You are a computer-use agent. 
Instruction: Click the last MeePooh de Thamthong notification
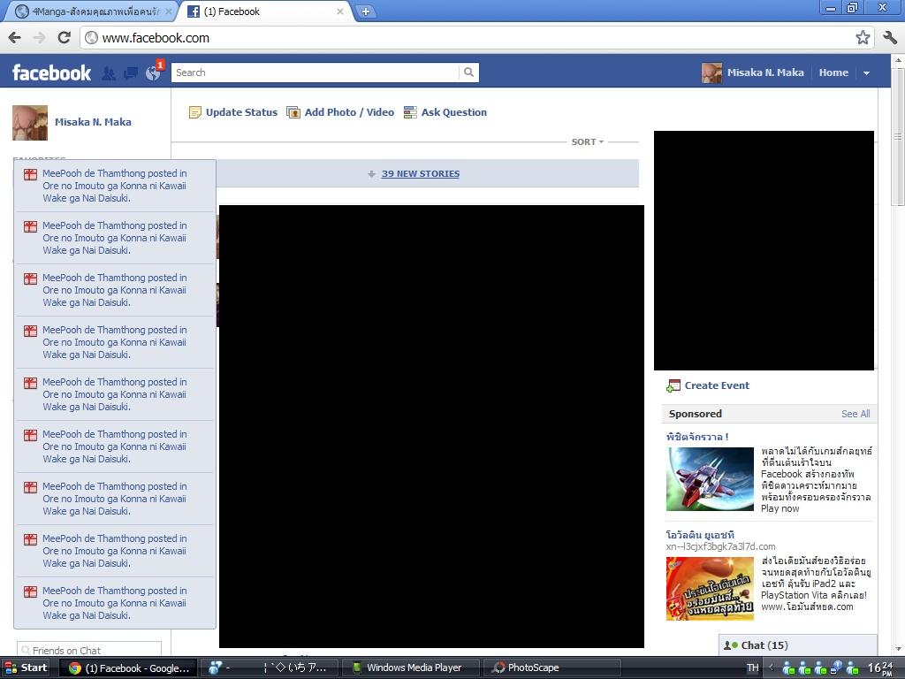point(115,603)
